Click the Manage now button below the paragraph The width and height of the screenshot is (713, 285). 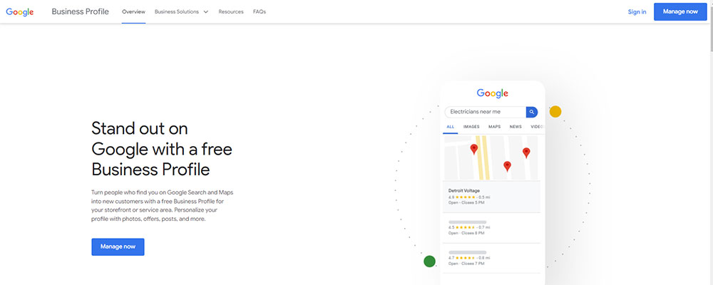click(x=118, y=247)
